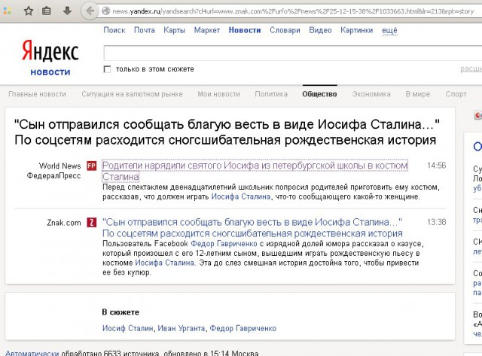Switch to the Мои новости tab

(219, 94)
